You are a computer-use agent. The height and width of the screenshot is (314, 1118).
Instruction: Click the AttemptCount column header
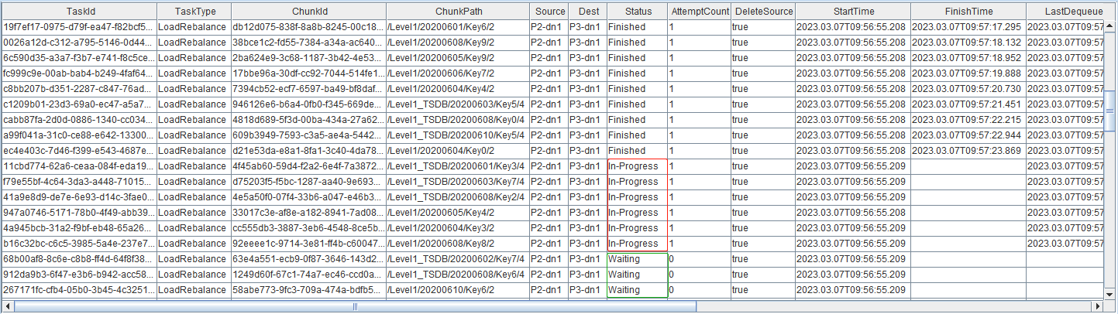point(700,12)
